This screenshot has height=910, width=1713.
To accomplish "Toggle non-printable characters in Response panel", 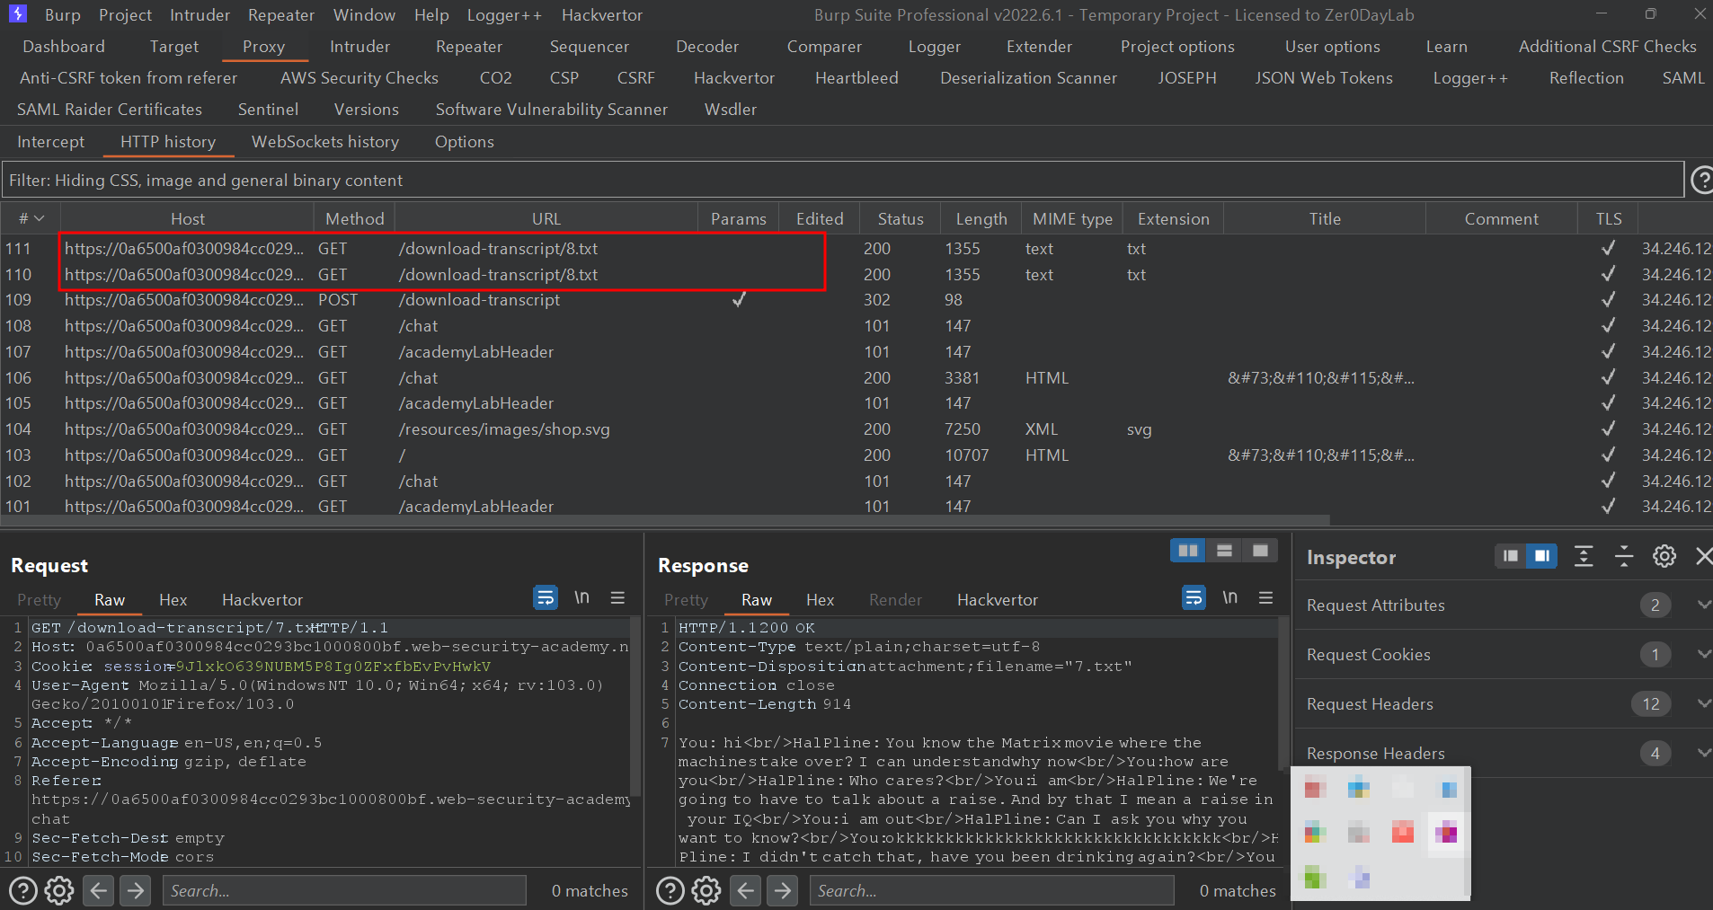I will [1229, 598].
